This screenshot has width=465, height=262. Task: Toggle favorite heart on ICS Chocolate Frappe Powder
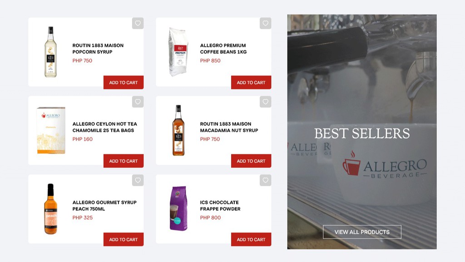click(265, 180)
